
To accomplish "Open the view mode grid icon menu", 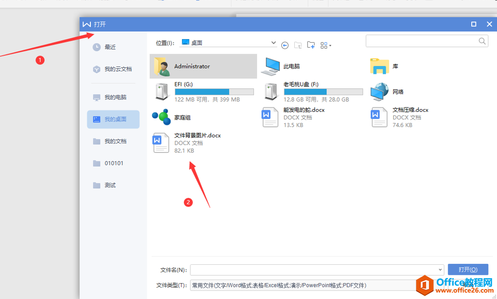I will pyautogui.click(x=326, y=46).
